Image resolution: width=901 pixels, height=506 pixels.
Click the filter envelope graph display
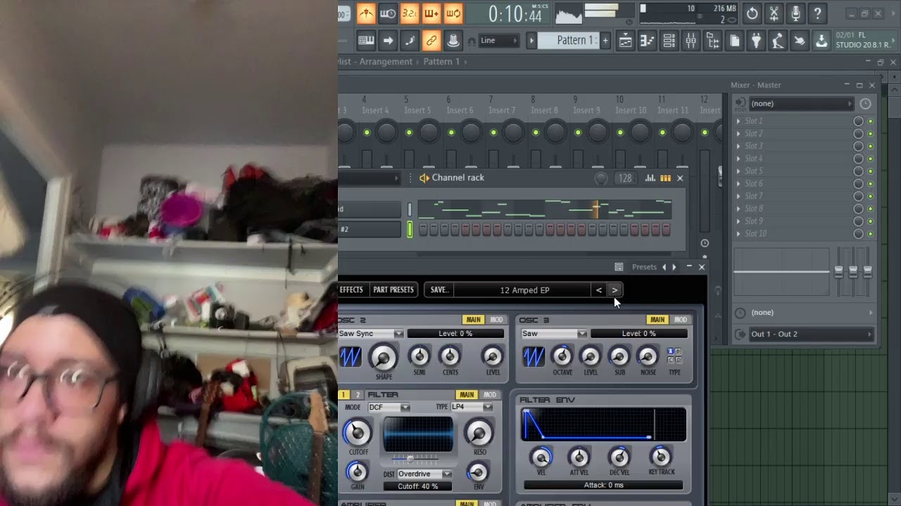click(604, 424)
